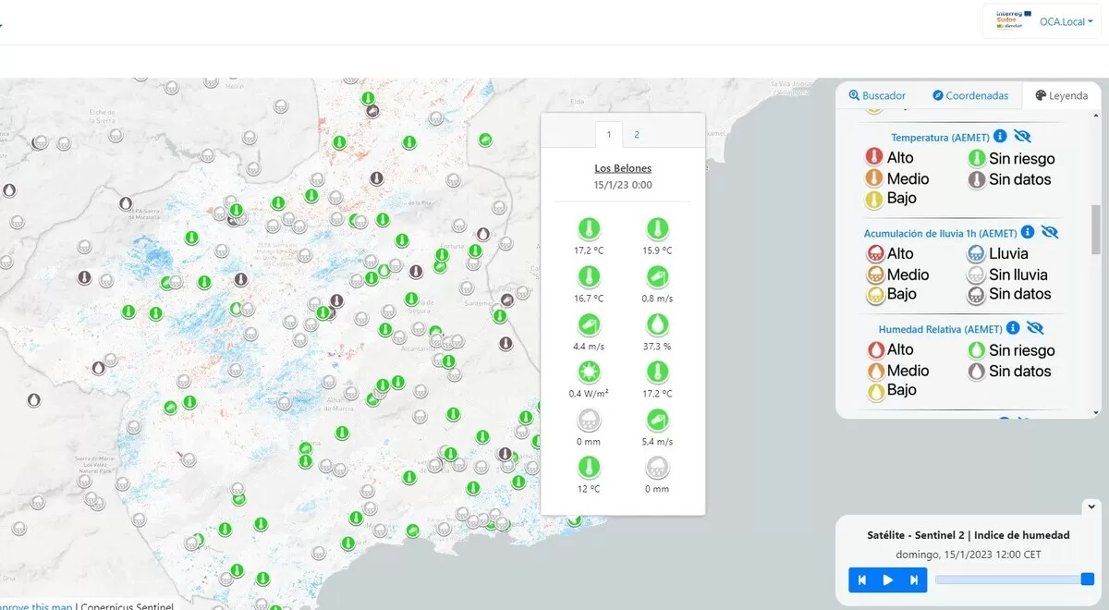Screen dimensions: 1109x610
Task: Switch to the Buscador tab
Action: (x=877, y=95)
